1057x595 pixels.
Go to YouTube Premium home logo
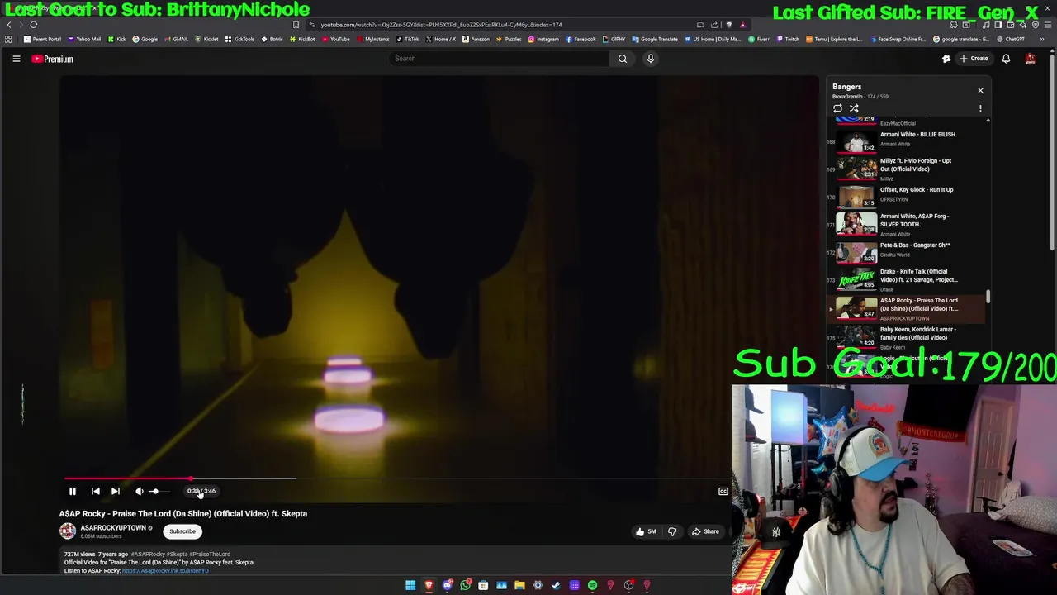tap(53, 59)
